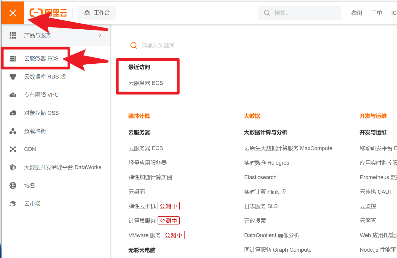Open the 云市场 sidebar entry

click(x=32, y=204)
